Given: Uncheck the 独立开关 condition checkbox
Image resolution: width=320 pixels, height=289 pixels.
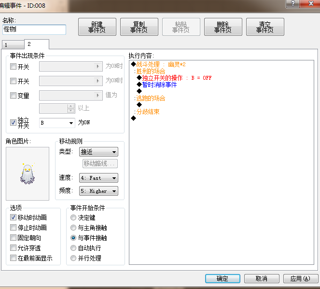Looking at the screenshot, I should point(13,122).
